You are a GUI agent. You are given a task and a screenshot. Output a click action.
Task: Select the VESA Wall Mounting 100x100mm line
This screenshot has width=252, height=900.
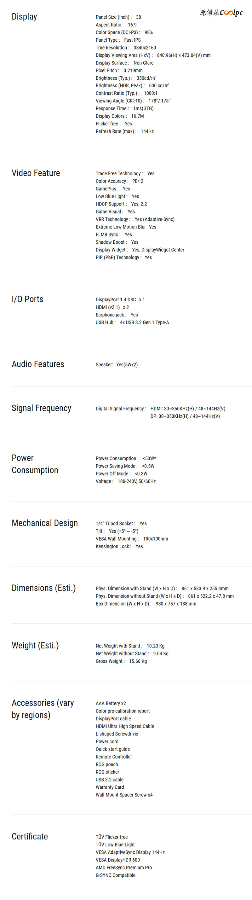pos(132,539)
